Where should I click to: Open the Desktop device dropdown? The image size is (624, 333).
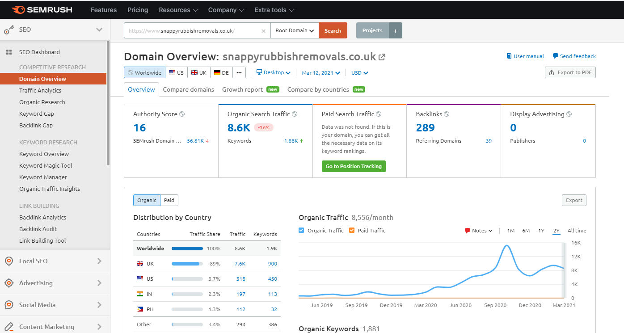tap(273, 72)
